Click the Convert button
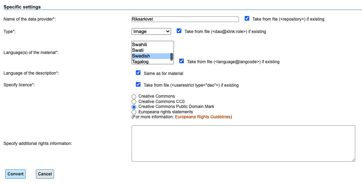This screenshot has height=184, width=362. 15,174
